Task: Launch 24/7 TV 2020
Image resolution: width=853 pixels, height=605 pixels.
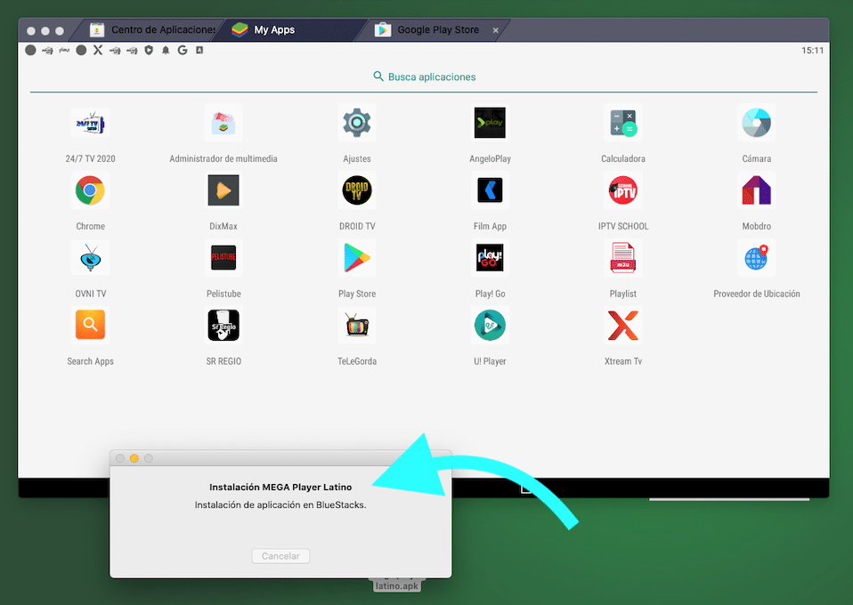Action: pos(90,123)
